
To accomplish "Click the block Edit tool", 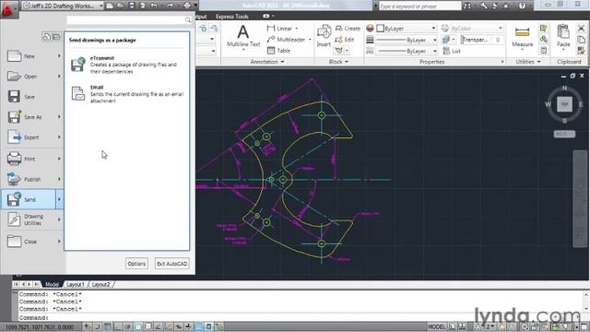I will coord(345,39).
